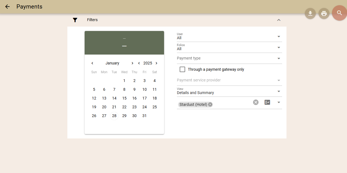Open the Payment type dropdown
Image resolution: width=347 pixels, height=173 pixels.
(x=230, y=58)
